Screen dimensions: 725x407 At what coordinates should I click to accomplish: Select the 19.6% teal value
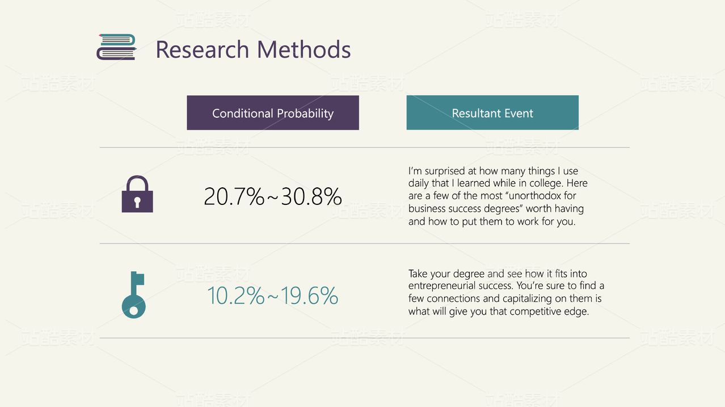[x=309, y=296]
